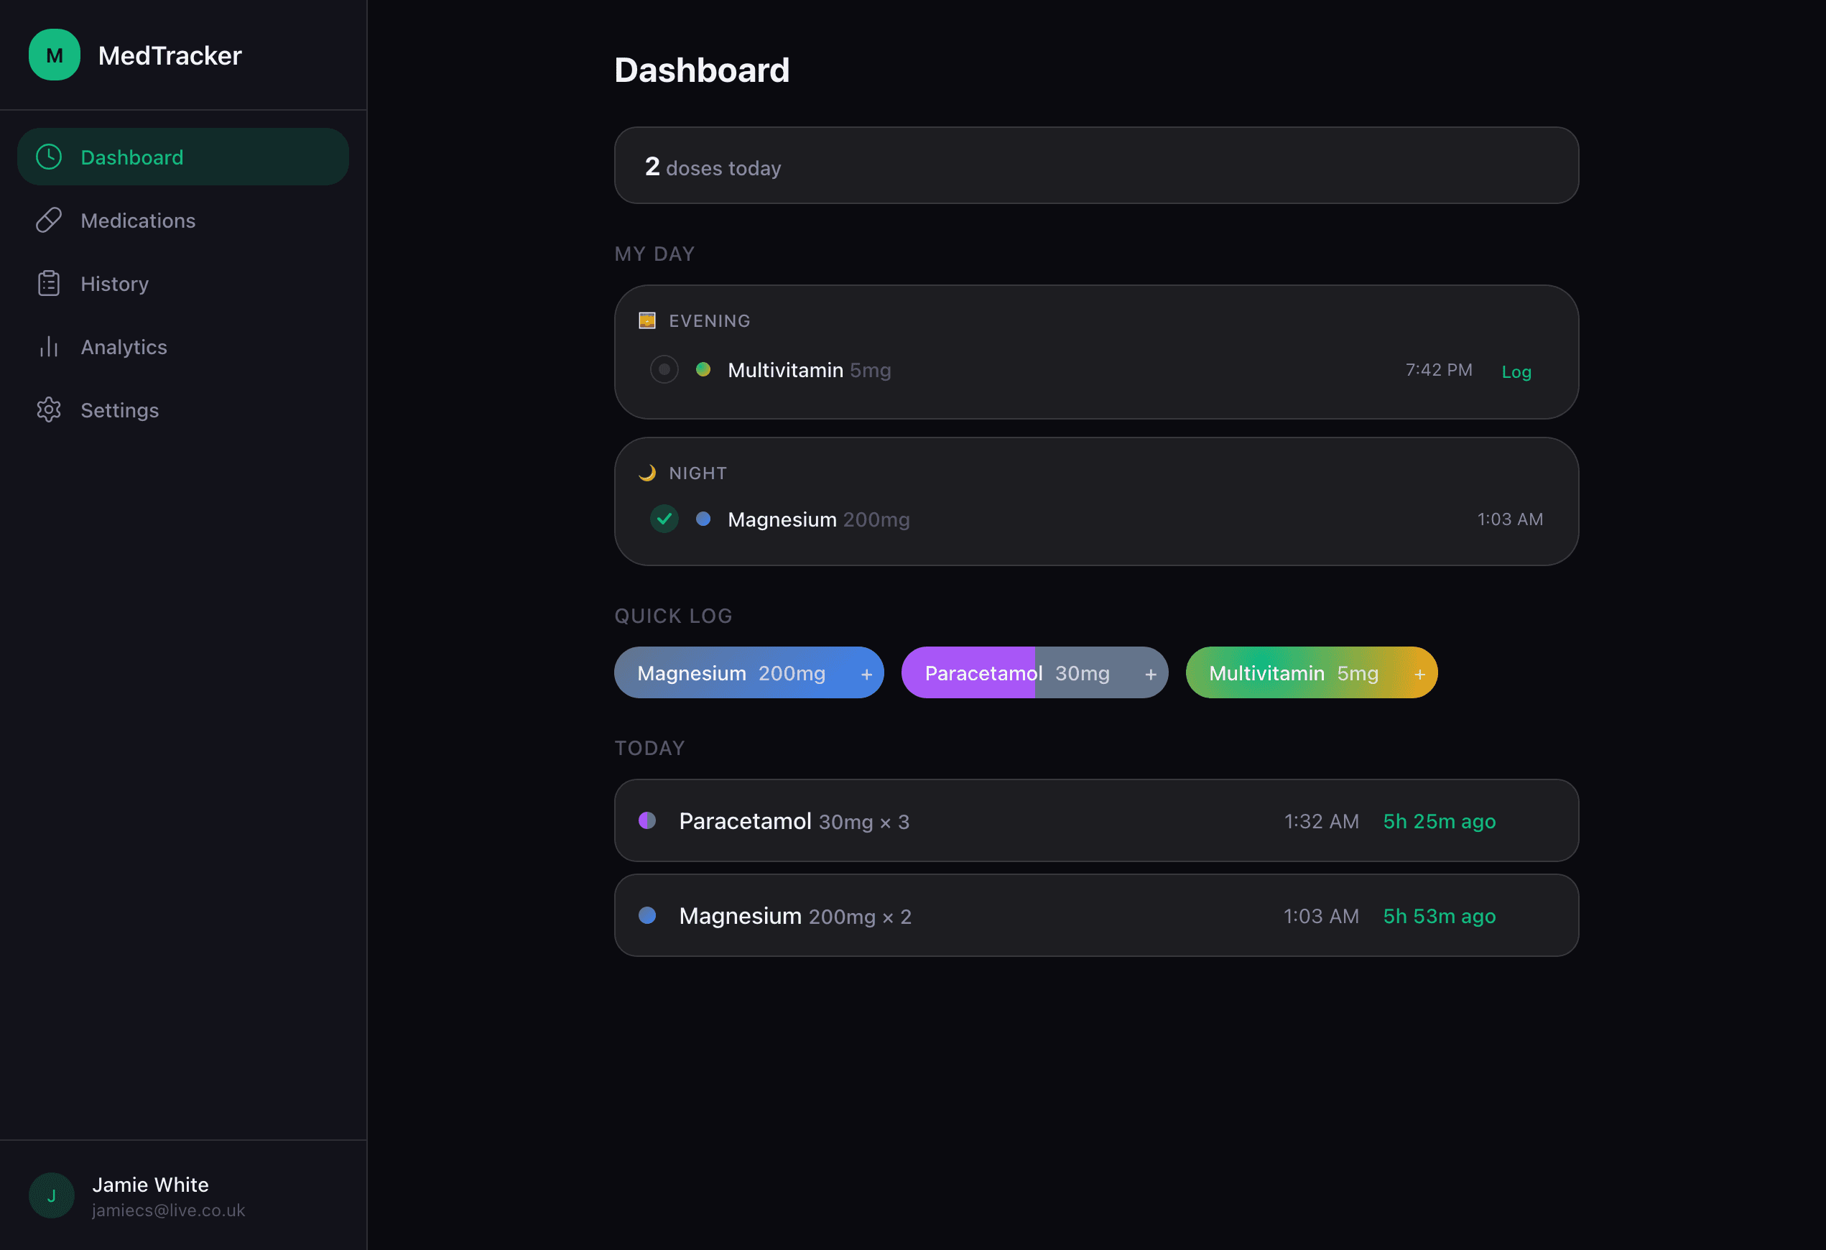Click the plus on the Multivitamin quick log pill
Viewport: 1826px width, 1250px height.
(x=1419, y=673)
